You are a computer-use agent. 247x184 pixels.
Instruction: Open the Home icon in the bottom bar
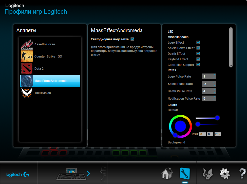tap(167, 174)
